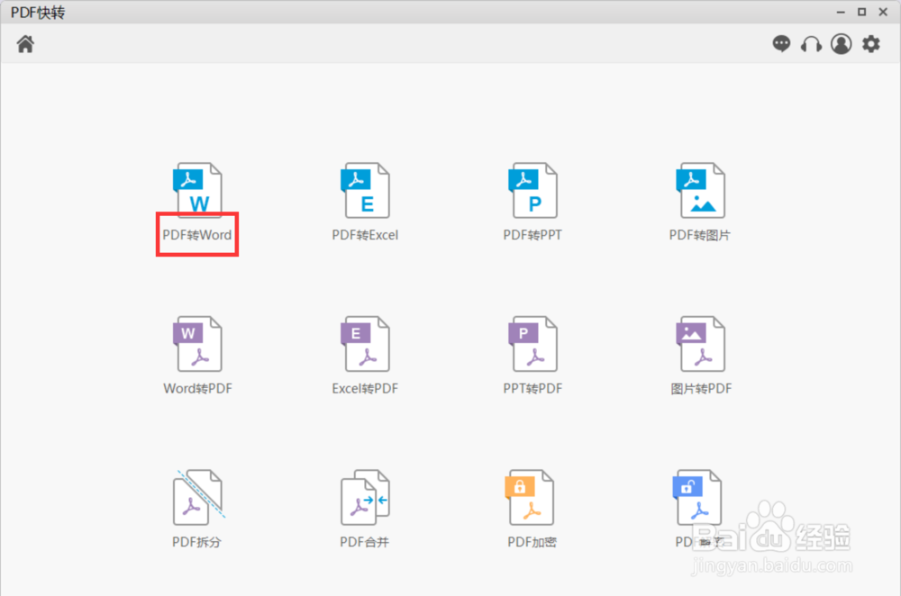
Task: Click the Word转PDF text label
Action: [x=197, y=388]
